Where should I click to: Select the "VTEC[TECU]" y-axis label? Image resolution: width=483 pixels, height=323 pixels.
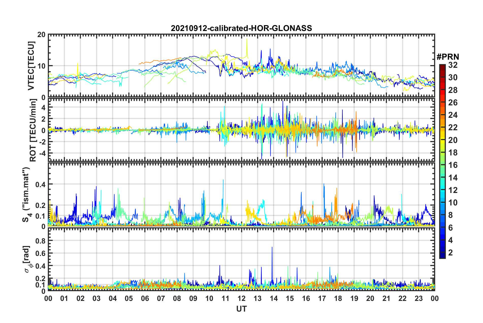(x=31, y=66)
